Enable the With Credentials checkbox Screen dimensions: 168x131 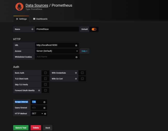click(82, 73)
